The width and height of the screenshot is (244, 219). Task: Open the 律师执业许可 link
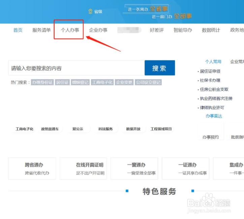tap(212, 107)
